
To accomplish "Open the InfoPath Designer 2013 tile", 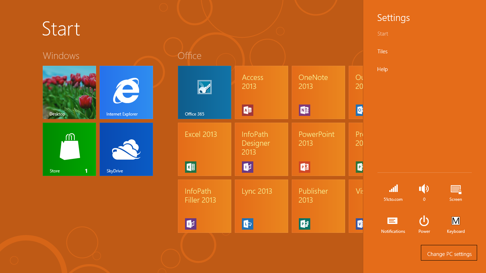I will [x=262, y=149].
